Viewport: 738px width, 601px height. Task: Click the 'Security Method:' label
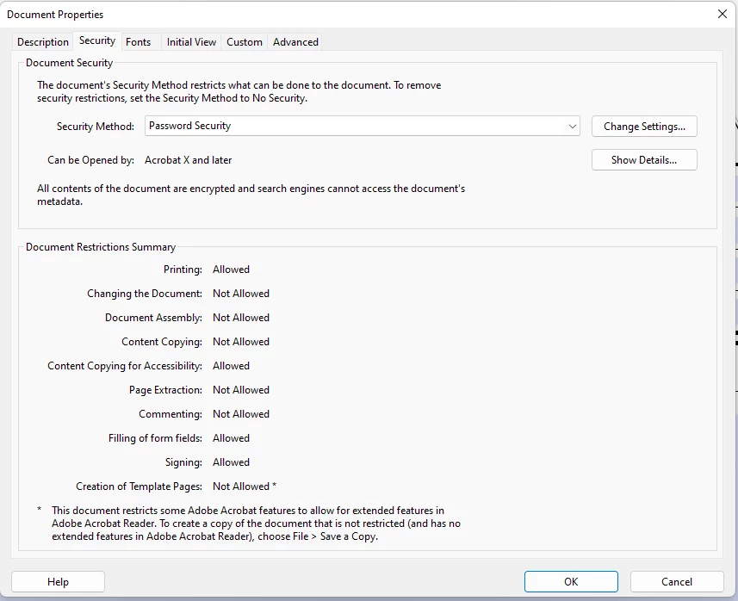tap(96, 126)
